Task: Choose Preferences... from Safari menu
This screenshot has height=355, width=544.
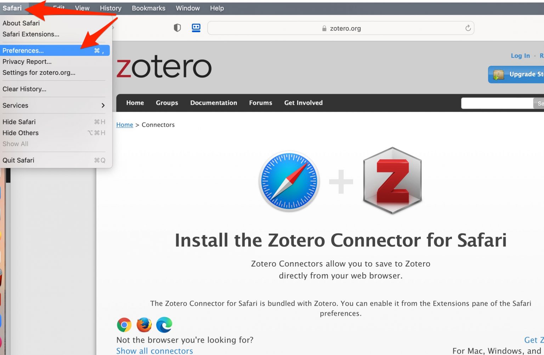Action: click(55, 50)
